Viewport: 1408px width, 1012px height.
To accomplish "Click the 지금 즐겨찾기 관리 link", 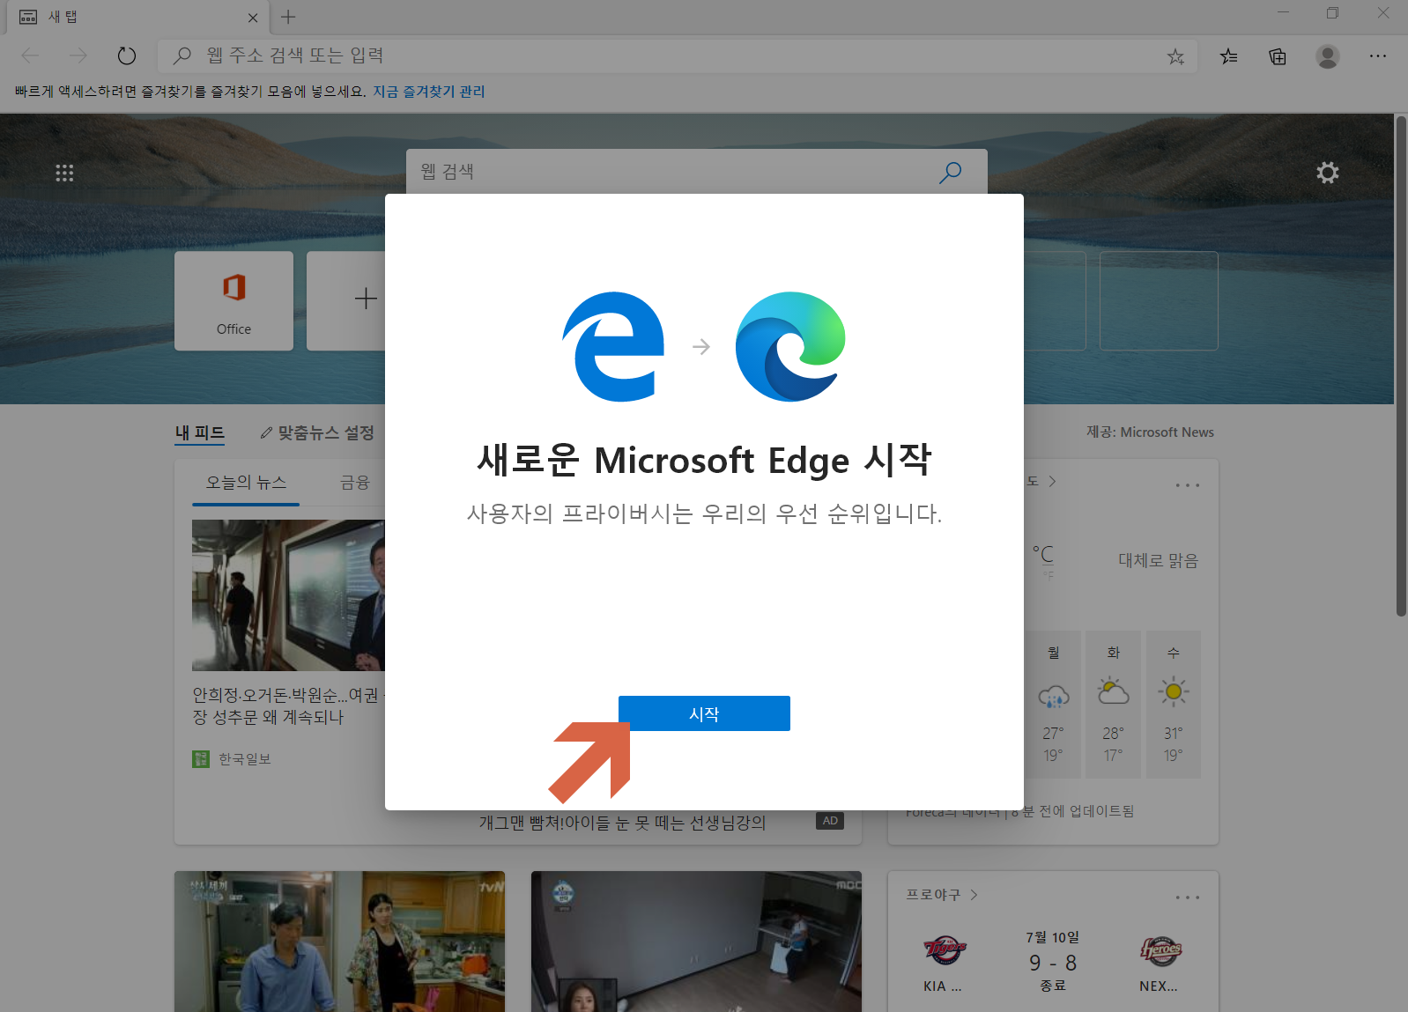I will click(x=429, y=92).
